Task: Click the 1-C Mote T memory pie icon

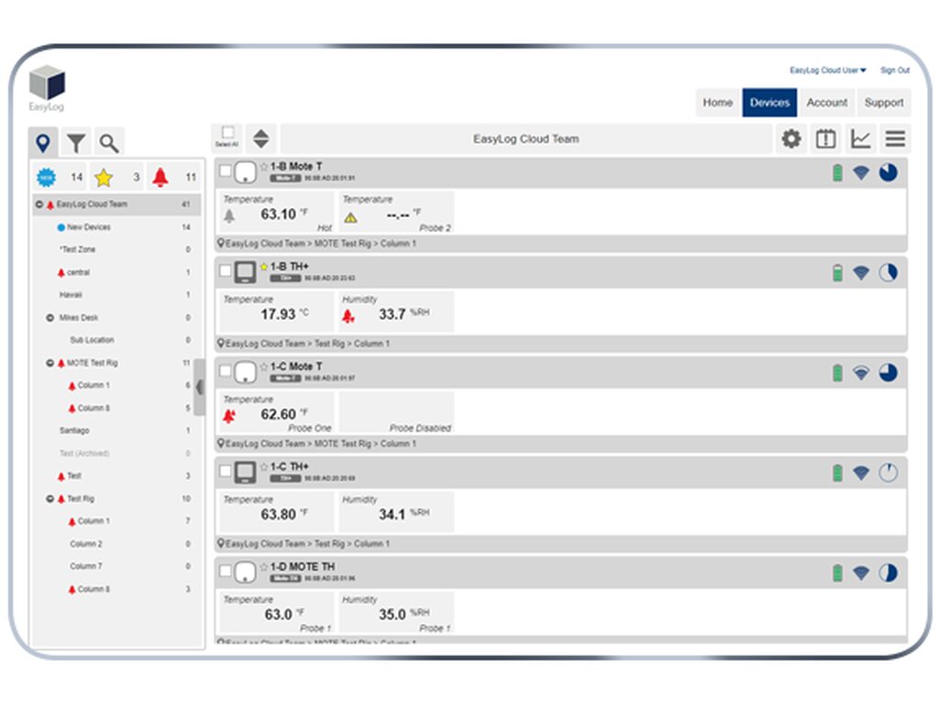Action: tap(888, 372)
